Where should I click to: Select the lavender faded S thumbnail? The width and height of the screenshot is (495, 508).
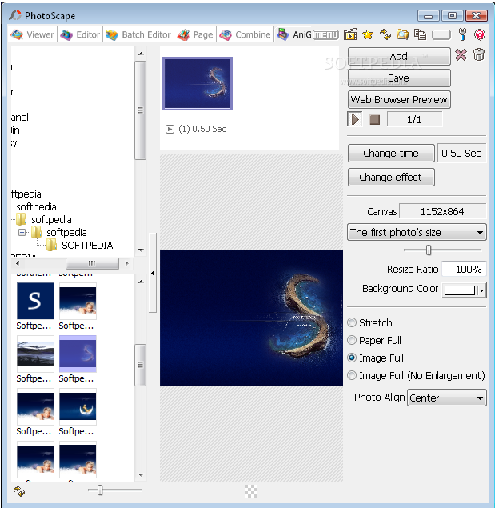point(78,354)
